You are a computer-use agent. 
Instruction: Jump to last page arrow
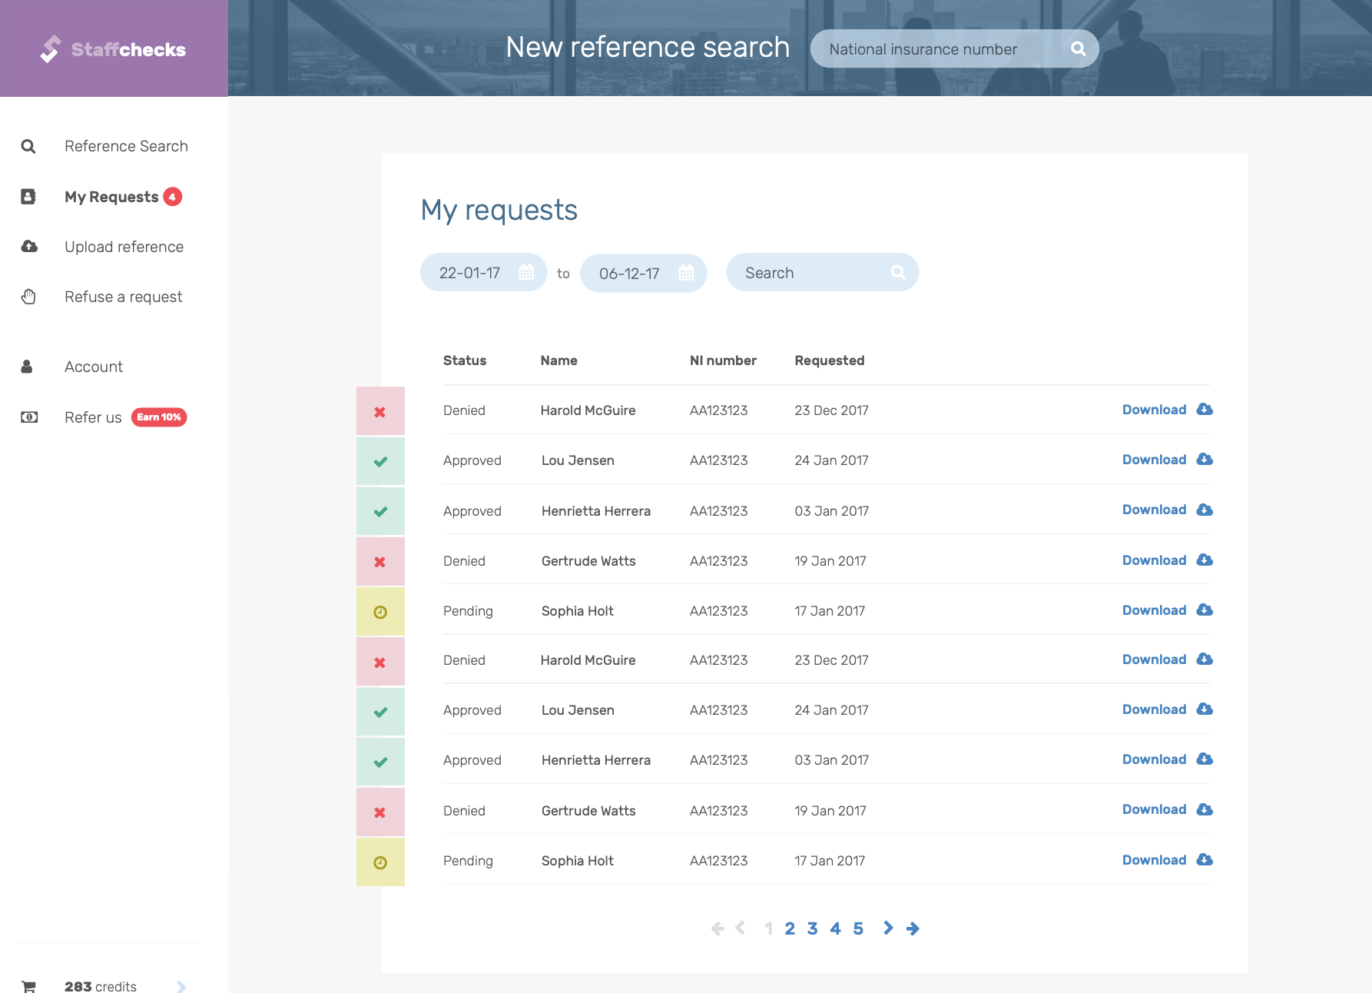click(913, 928)
